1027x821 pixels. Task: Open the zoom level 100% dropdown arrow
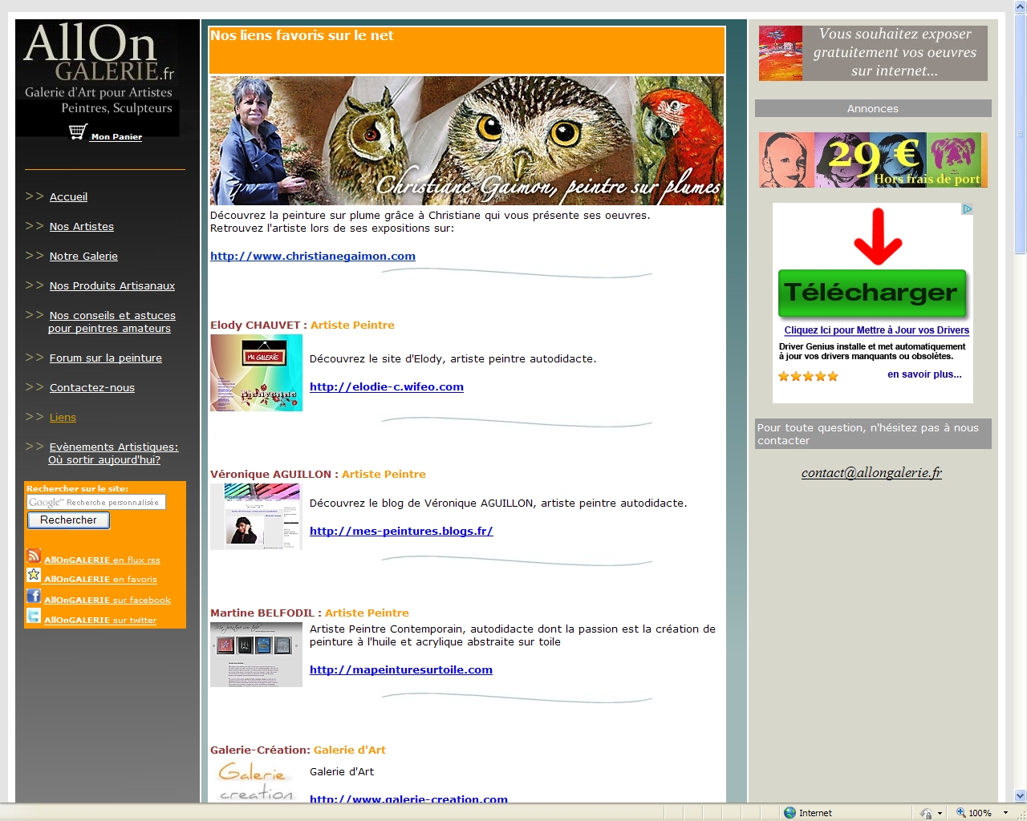(x=1005, y=812)
